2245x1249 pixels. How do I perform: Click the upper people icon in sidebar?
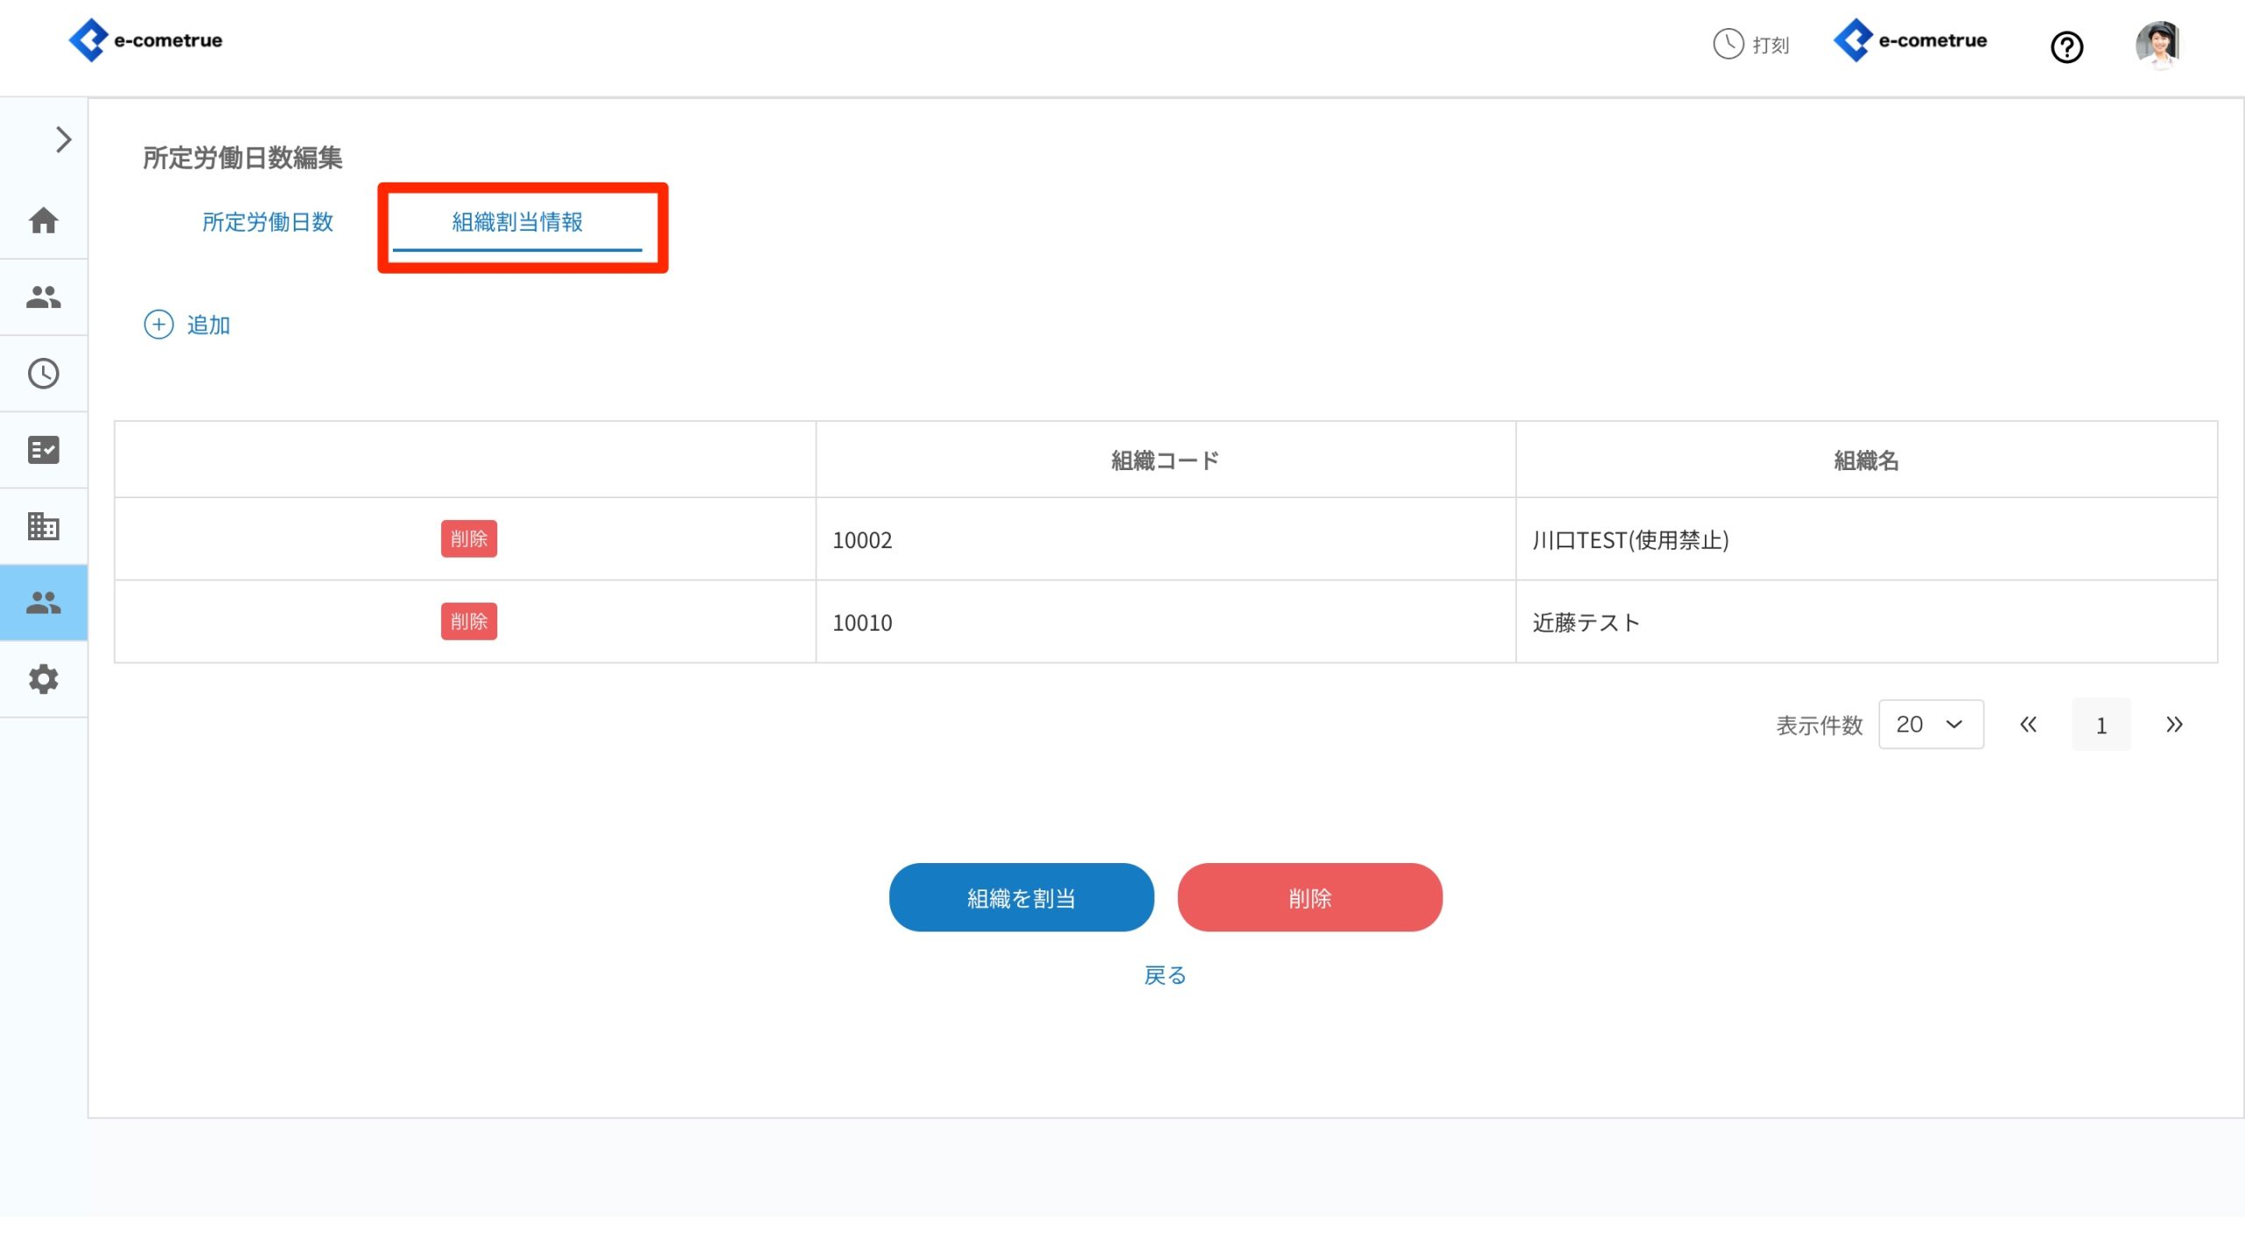pos(43,297)
